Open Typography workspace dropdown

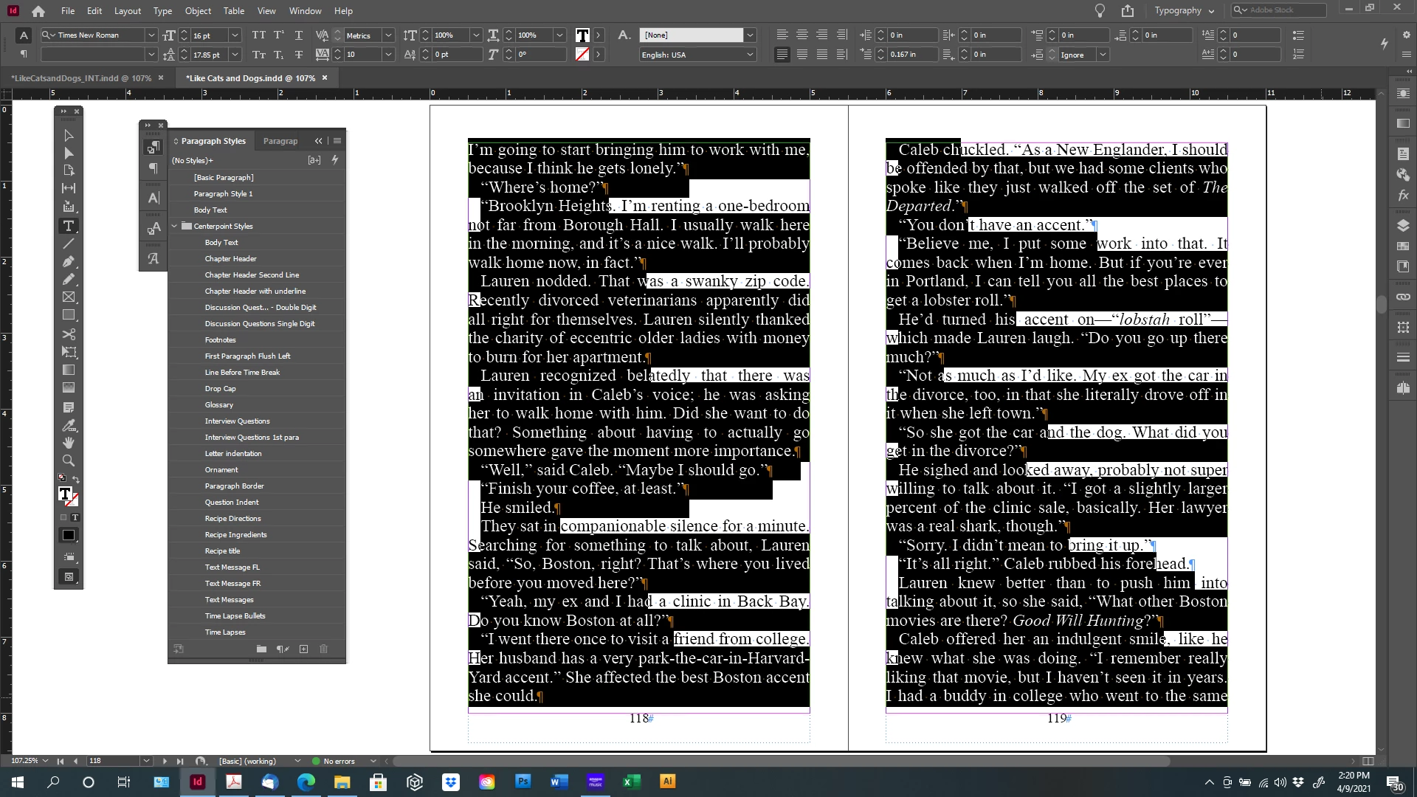pyautogui.click(x=1185, y=10)
